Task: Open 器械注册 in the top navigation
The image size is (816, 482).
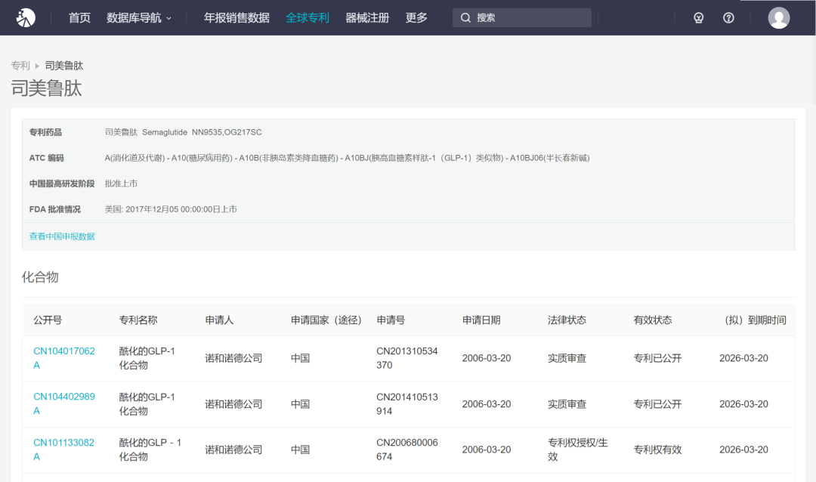Action: click(367, 17)
